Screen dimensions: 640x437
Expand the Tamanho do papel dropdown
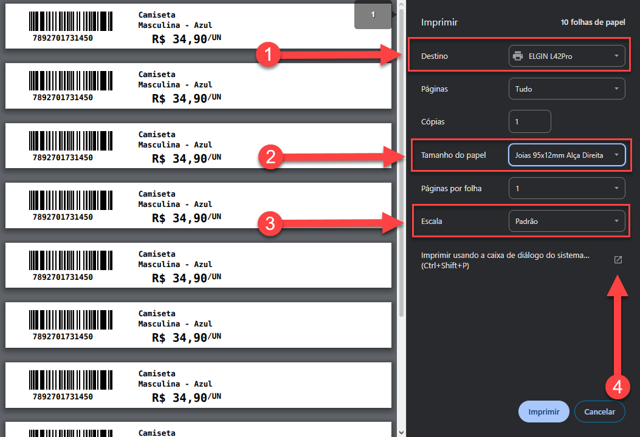(x=566, y=155)
